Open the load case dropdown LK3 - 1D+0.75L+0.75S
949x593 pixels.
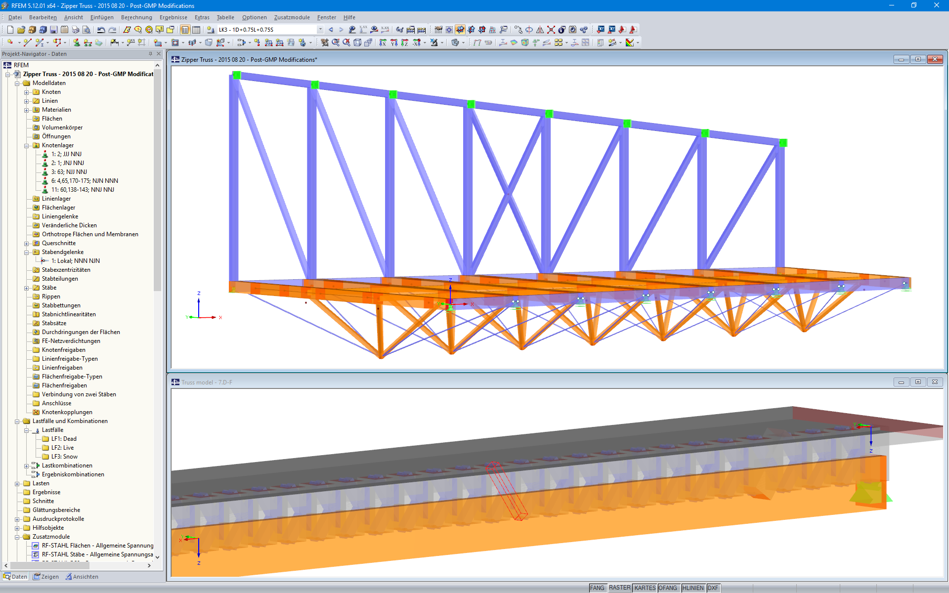(320, 30)
